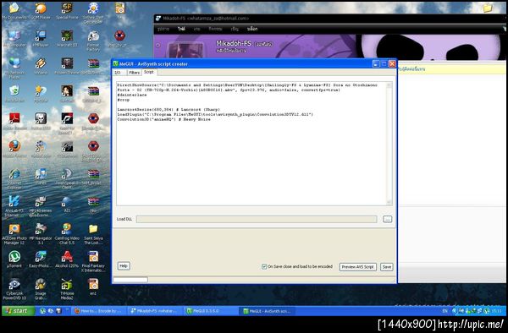Click Preview AVS Script button
Viewport: 508px width, 333px height.
(357, 267)
